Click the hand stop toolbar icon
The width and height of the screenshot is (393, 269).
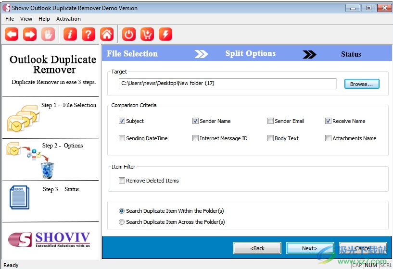point(48,34)
